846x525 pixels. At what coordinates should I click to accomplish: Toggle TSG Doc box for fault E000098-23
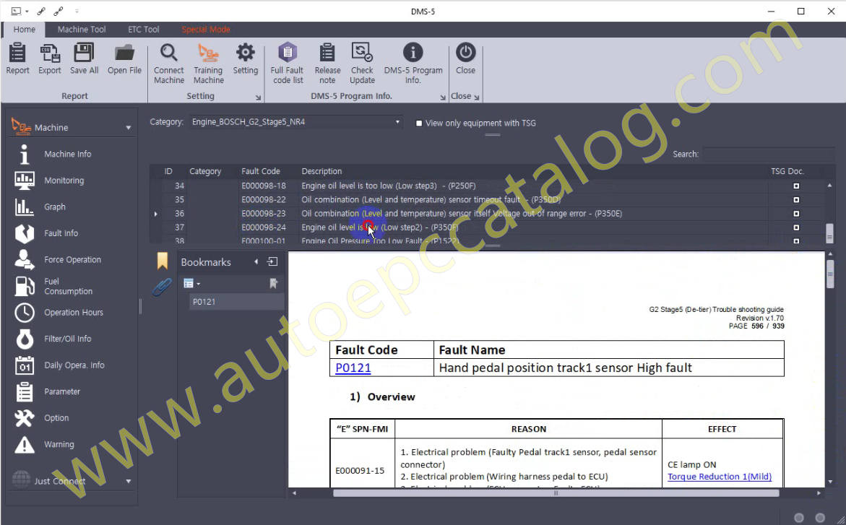[796, 214]
